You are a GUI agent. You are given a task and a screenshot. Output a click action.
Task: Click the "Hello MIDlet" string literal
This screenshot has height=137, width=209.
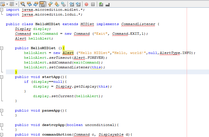click(x=94, y=53)
